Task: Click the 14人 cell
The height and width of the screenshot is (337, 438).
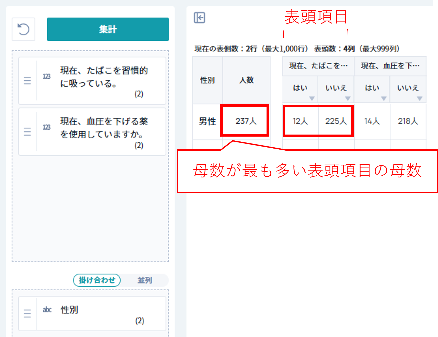Action: point(372,121)
